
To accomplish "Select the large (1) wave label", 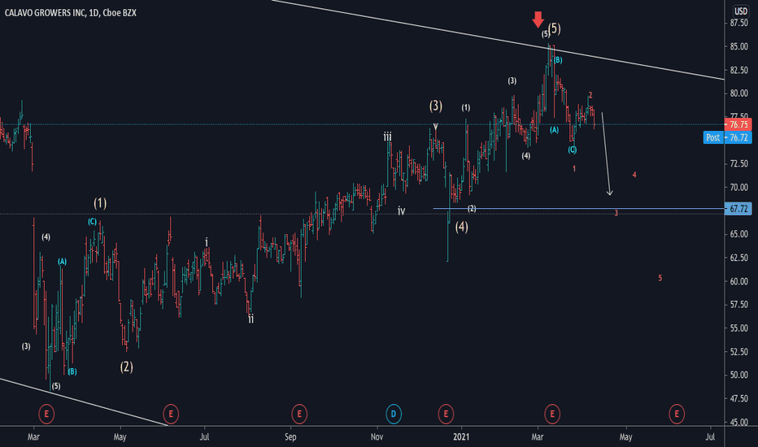I will [100, 203].
